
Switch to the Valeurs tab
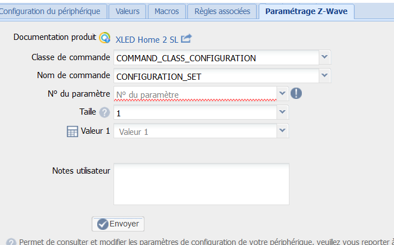pyautogui.click(x=128, y=11)
